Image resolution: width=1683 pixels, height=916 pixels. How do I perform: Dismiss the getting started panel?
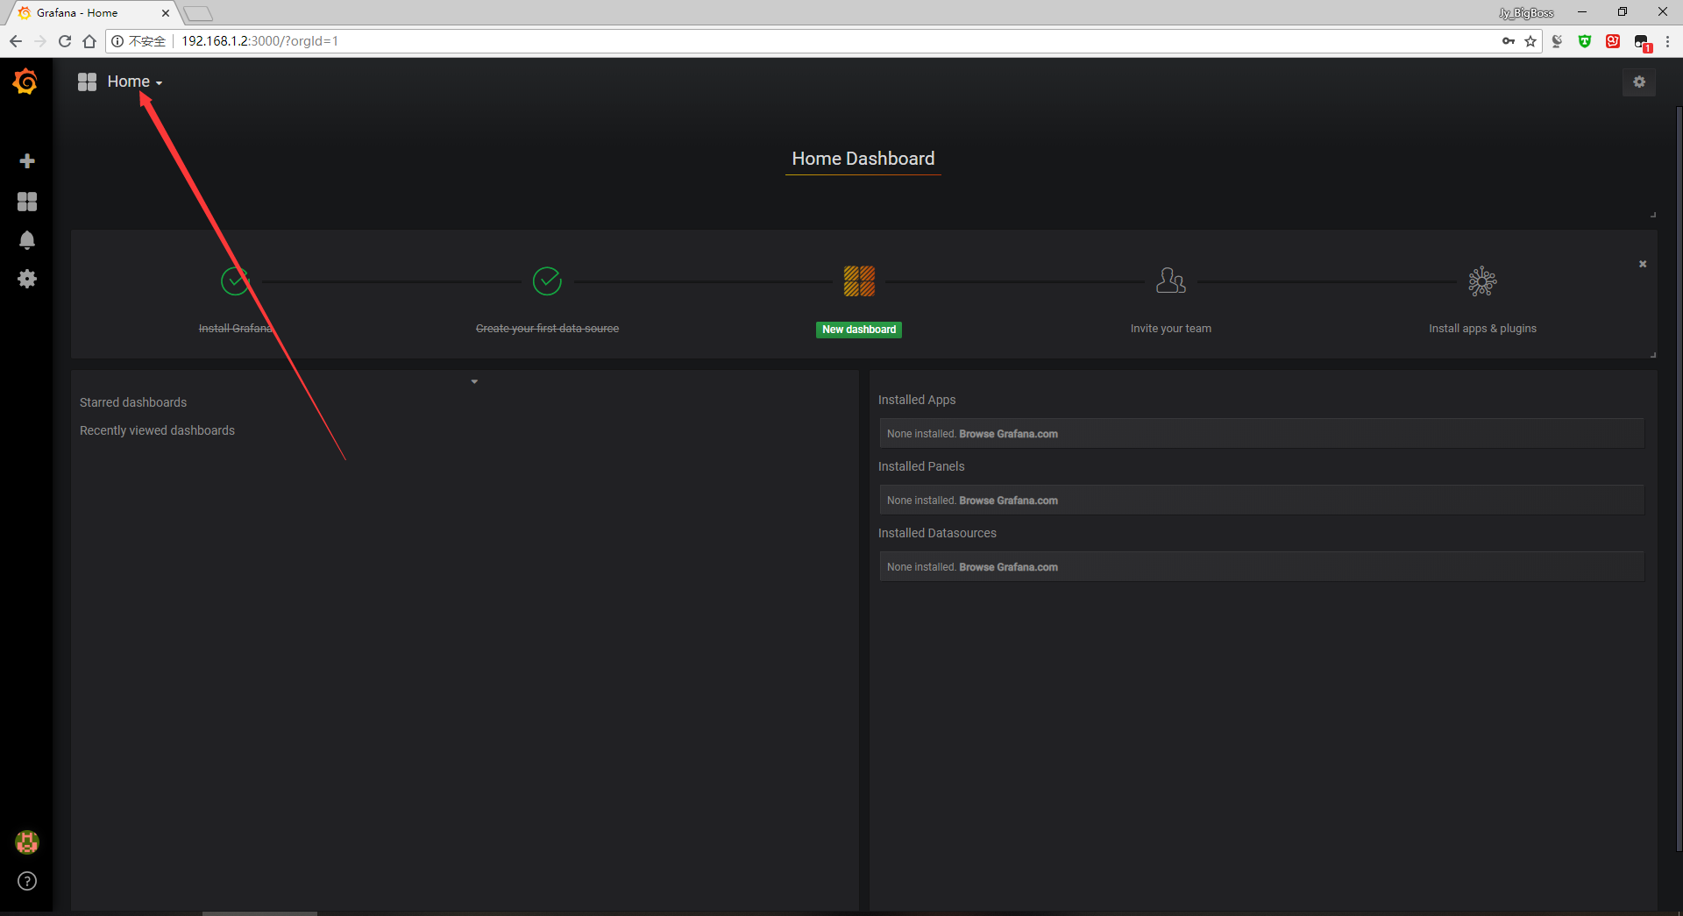[1643, 264]
